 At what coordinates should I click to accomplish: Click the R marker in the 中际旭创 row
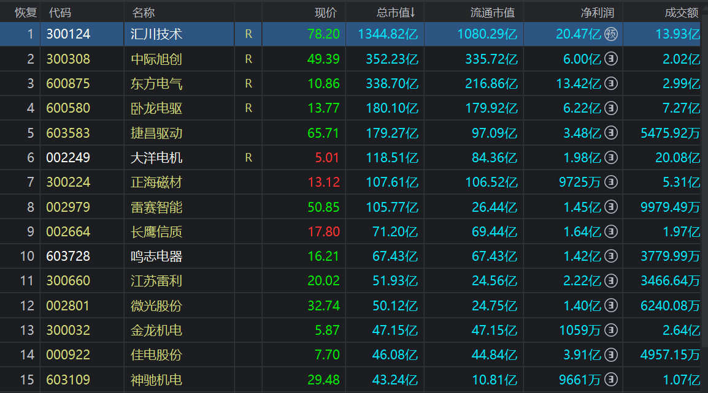point(248,59)
